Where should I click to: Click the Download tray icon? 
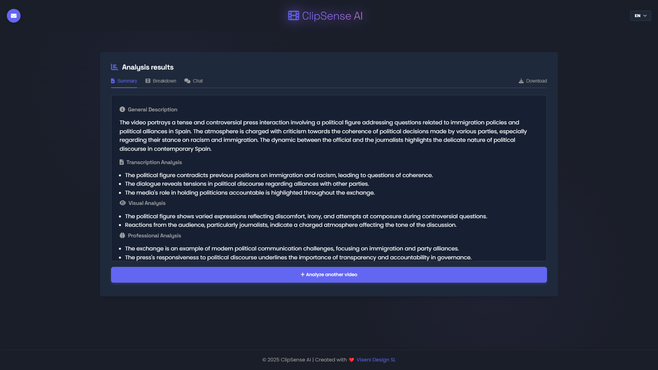pyautogui.click(x=521, y=81)
